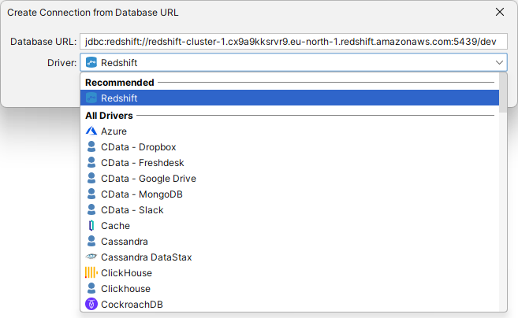
Task: Click the Azure driver icon
Action: click(x=91, y=131)
